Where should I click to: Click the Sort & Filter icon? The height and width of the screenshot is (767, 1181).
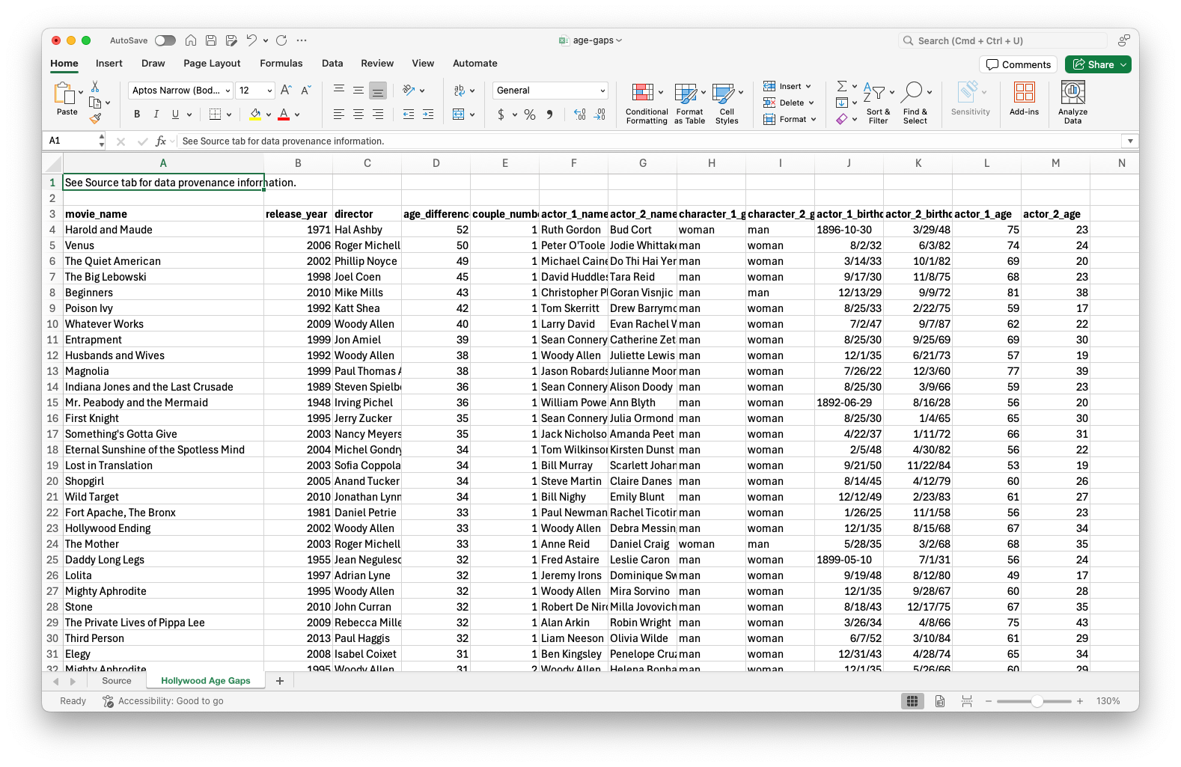tap(873, 93)
